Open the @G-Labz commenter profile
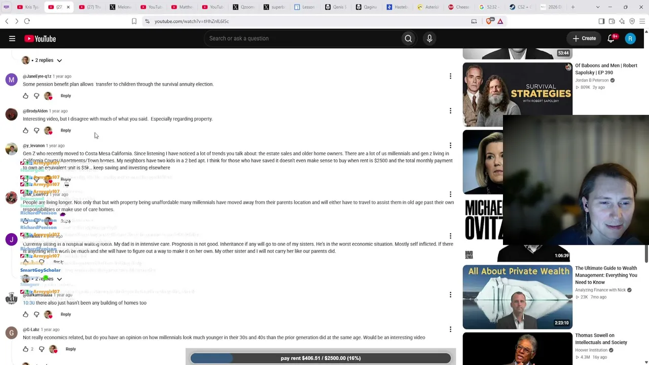 [x=31, y=330]
